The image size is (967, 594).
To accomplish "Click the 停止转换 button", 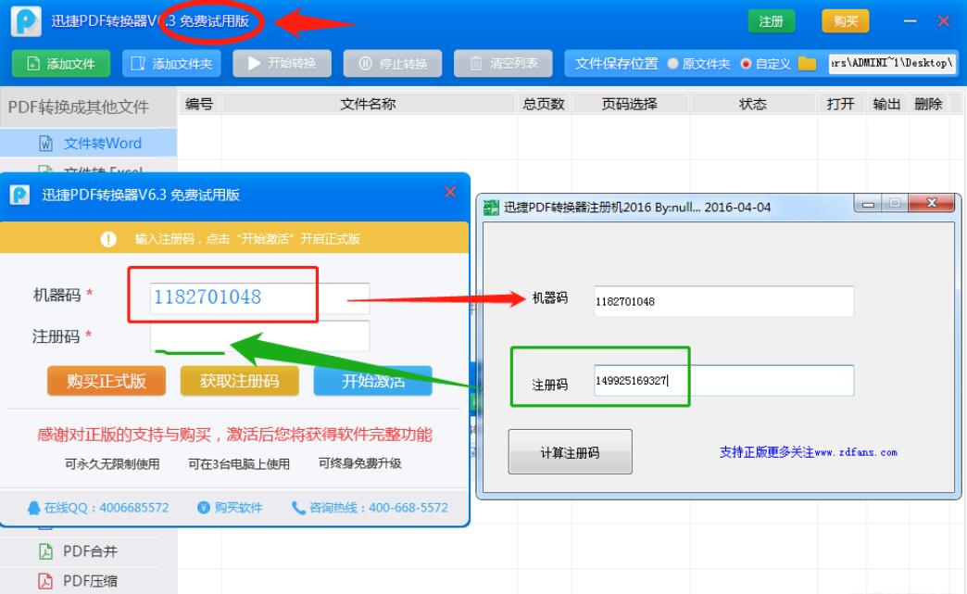I will tap(392, 64).
